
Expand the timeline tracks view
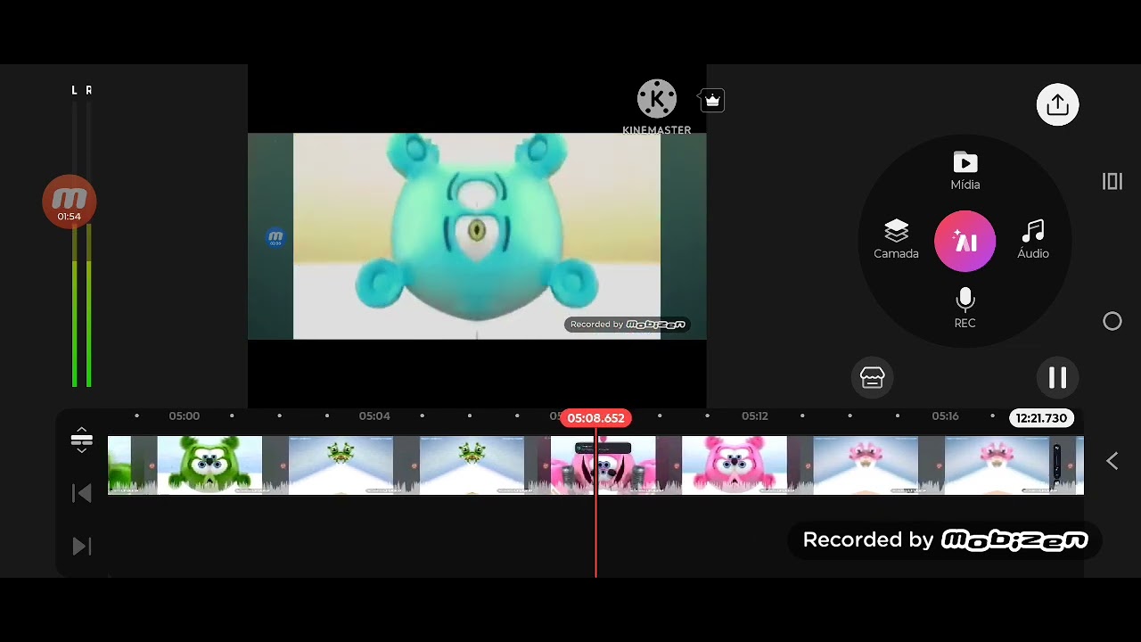coord(81,440)
